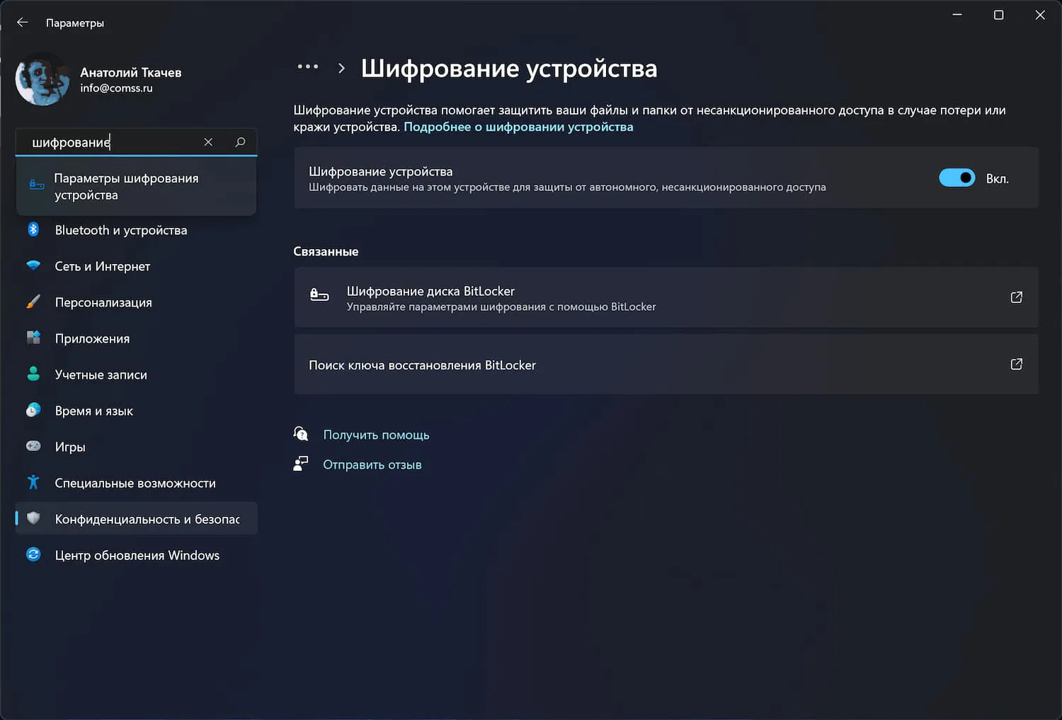This screenshot has width=1062, height=720.
Task: Click the Игры gamepad icon
Action: point(33,446)
